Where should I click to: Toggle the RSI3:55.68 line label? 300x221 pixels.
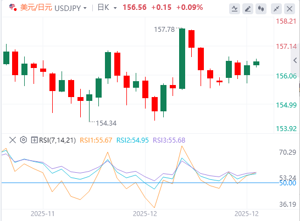pyautogui.click(x=169, y=140)
